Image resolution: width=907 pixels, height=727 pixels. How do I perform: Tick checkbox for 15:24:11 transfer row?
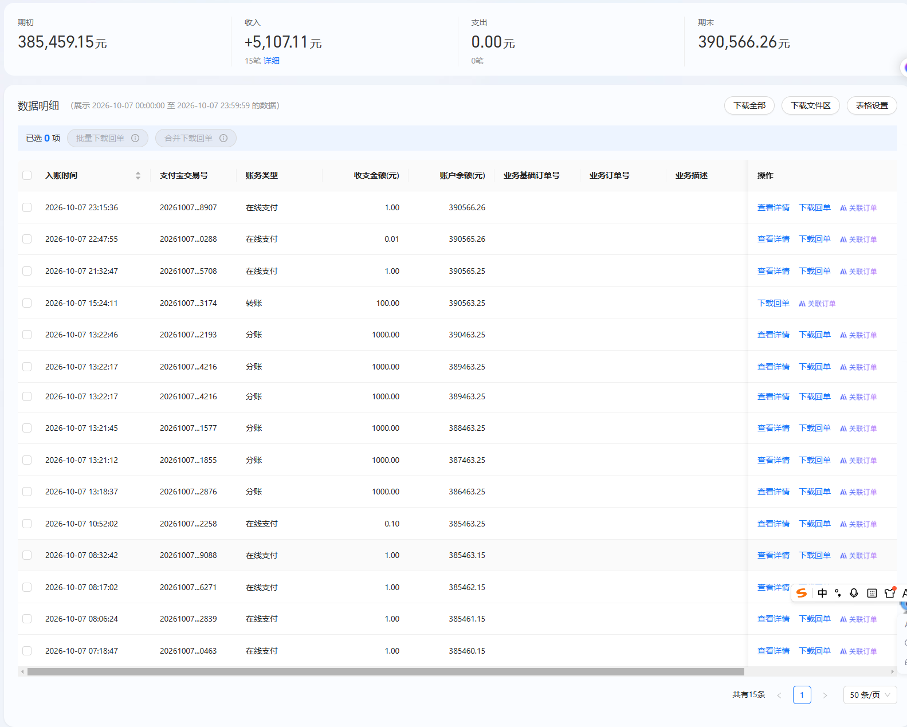coord(27,303)
